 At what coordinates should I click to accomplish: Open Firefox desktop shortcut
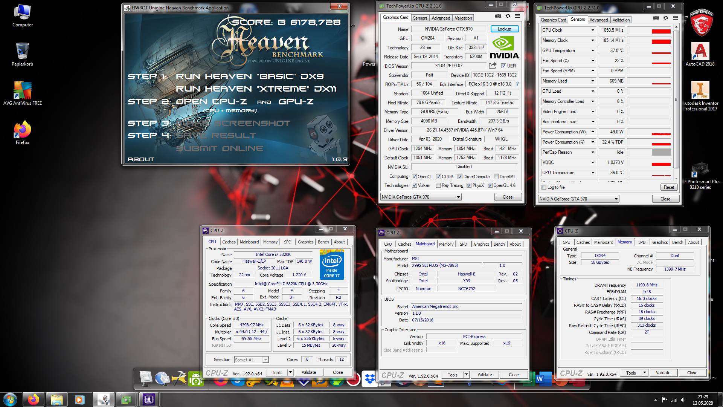[x=23, y=133]
